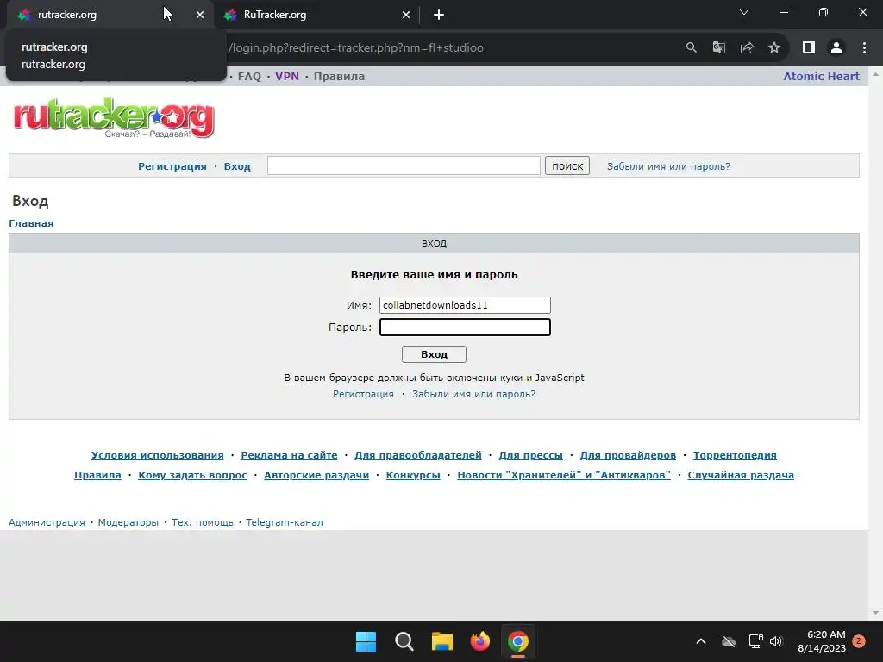Focus the site search text field
This screenshot has height=662, width=883.
pos(404,165)
